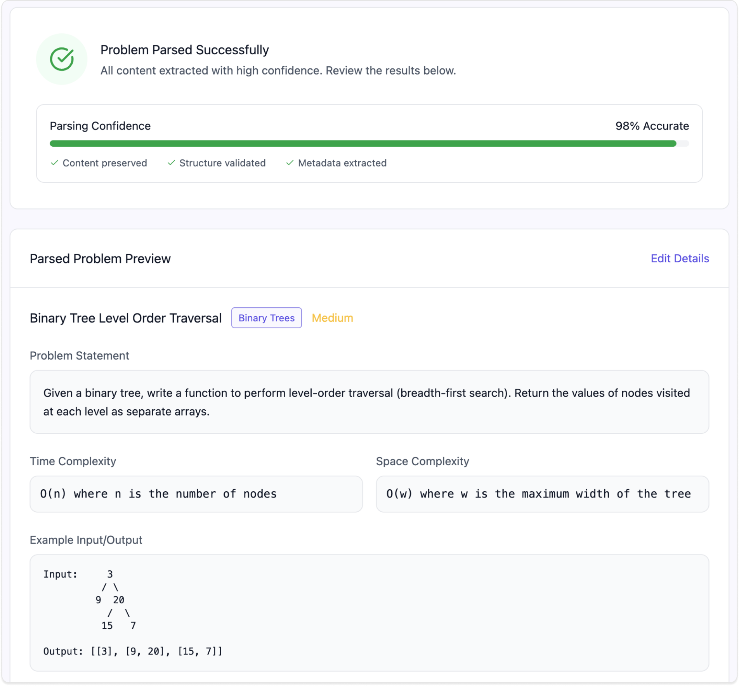Click the Problem Parsed Successfully heading
Screen dimensions: 739x686
coord(184,50)
